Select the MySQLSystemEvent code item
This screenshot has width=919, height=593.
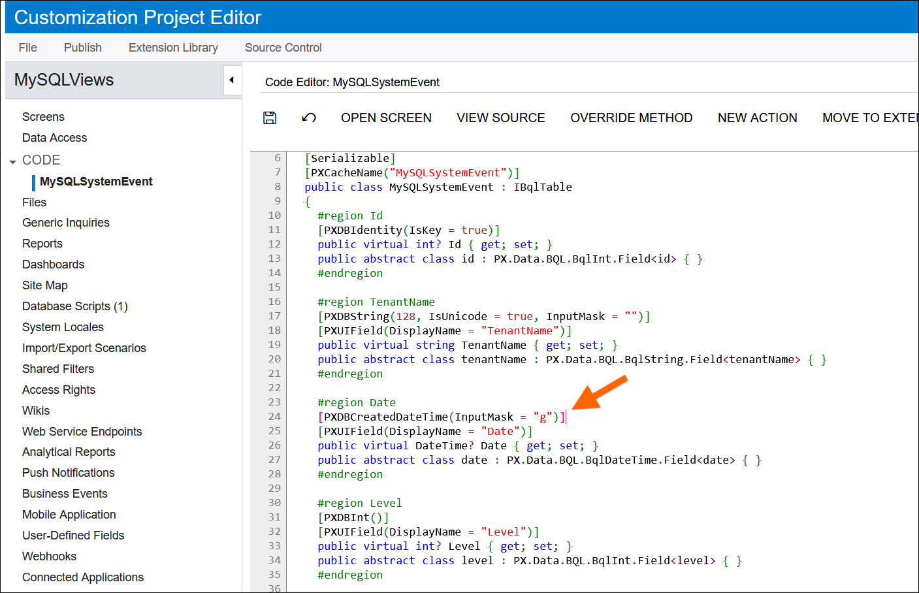(x=95, y=182)
